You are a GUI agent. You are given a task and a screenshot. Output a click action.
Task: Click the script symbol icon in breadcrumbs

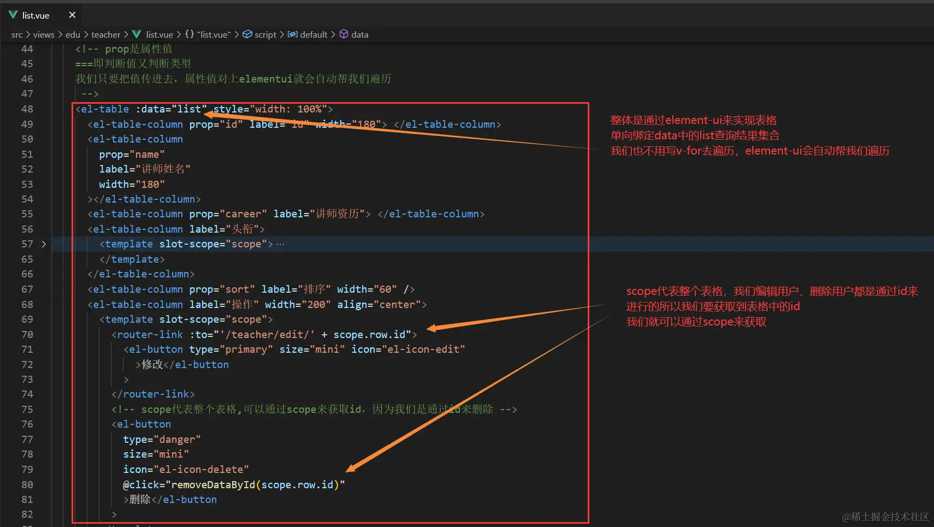(x=247, y=34)
